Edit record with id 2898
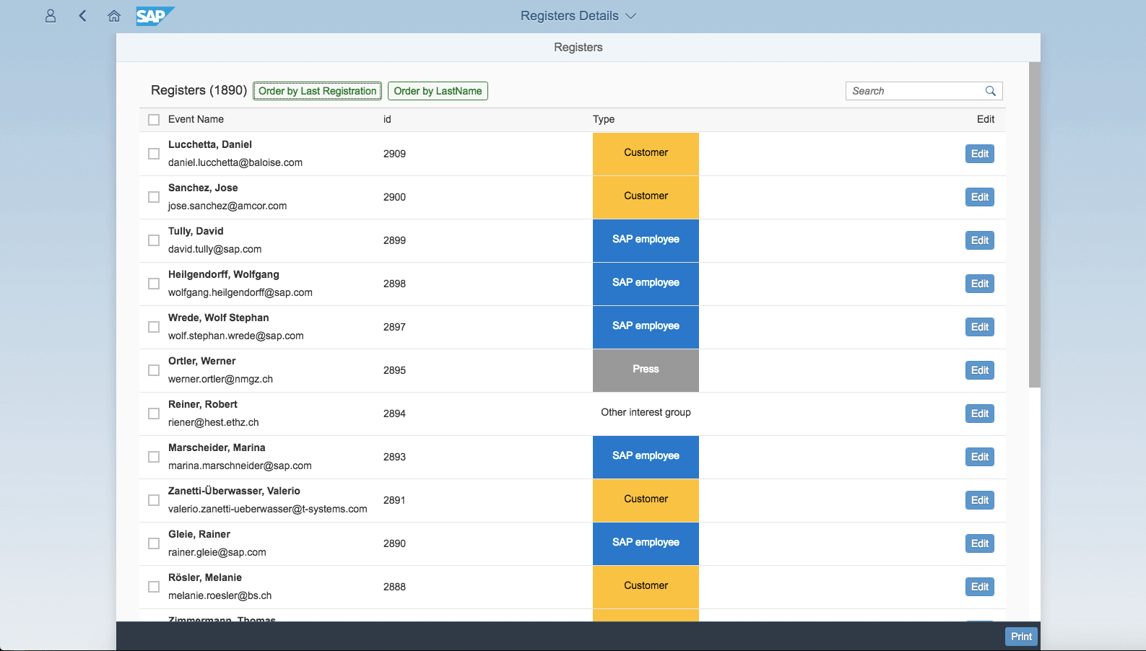 click(980, 284)
